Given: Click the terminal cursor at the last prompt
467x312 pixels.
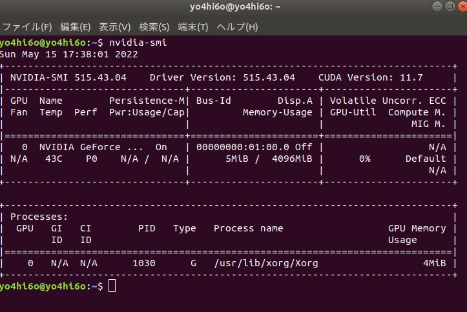Looking at the screenshot, I should tap(112, 286).
